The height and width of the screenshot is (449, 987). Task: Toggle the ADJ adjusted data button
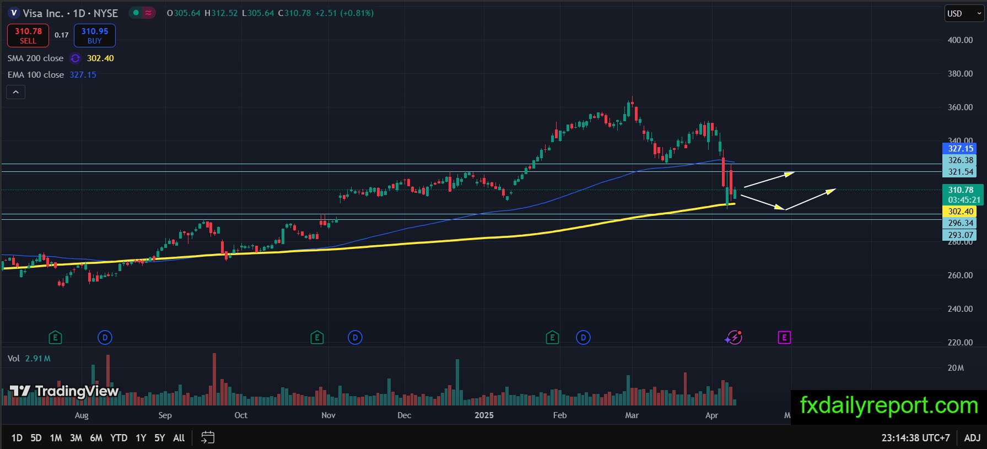pyautogui.click(x=972, y=437)
